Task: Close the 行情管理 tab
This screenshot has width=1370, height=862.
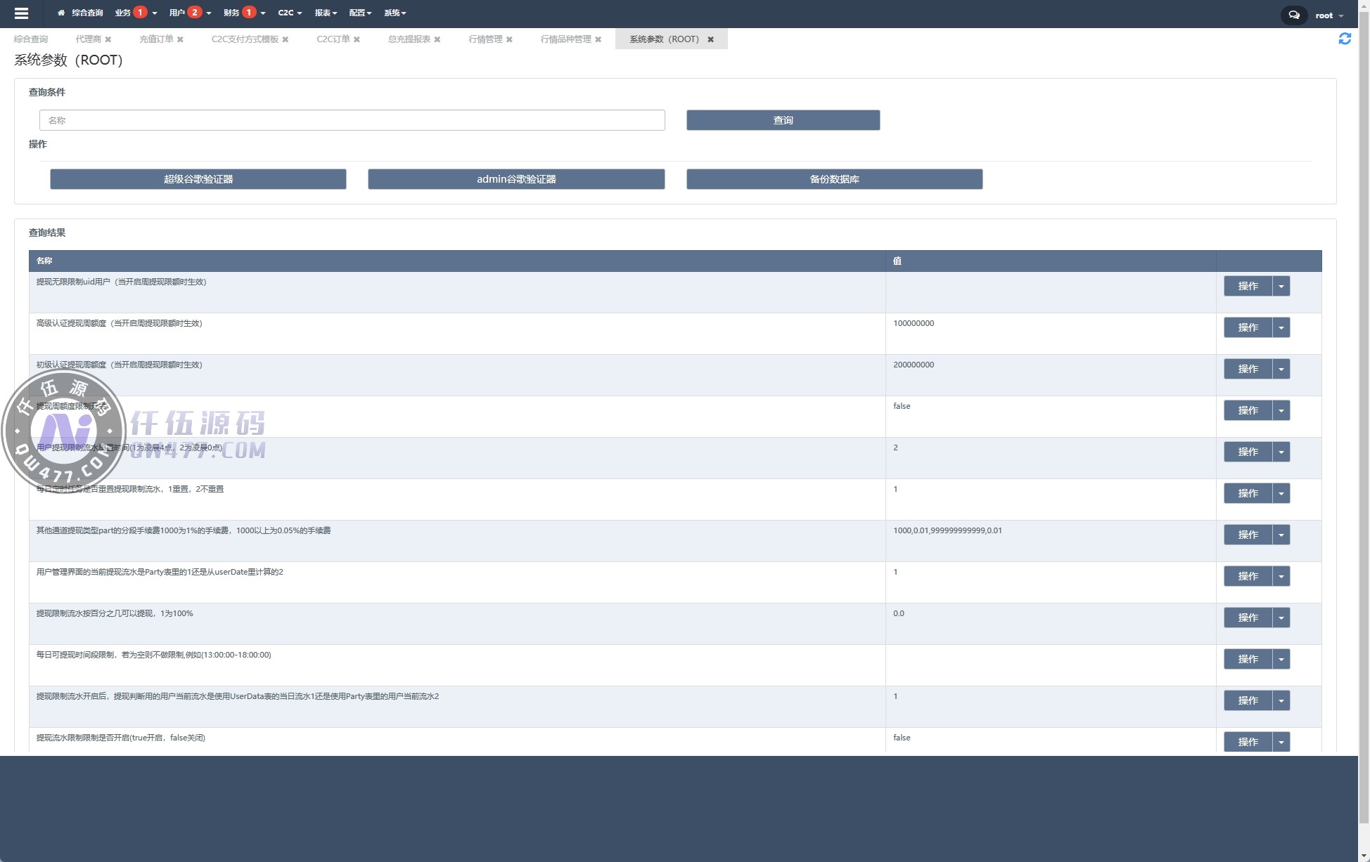Action: (509, 39)
